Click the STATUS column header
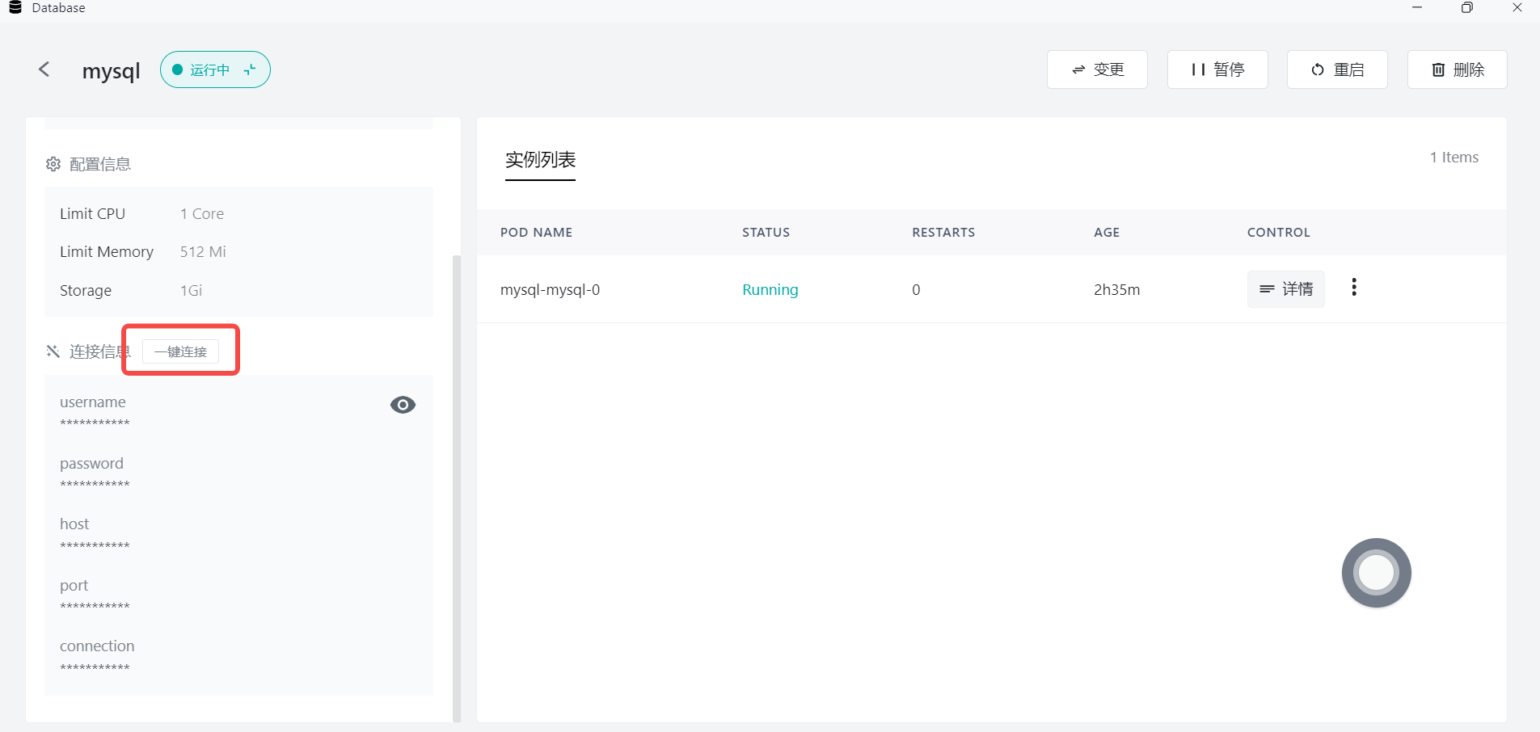This screenshot has width=1540, height=732. [766, 233]
